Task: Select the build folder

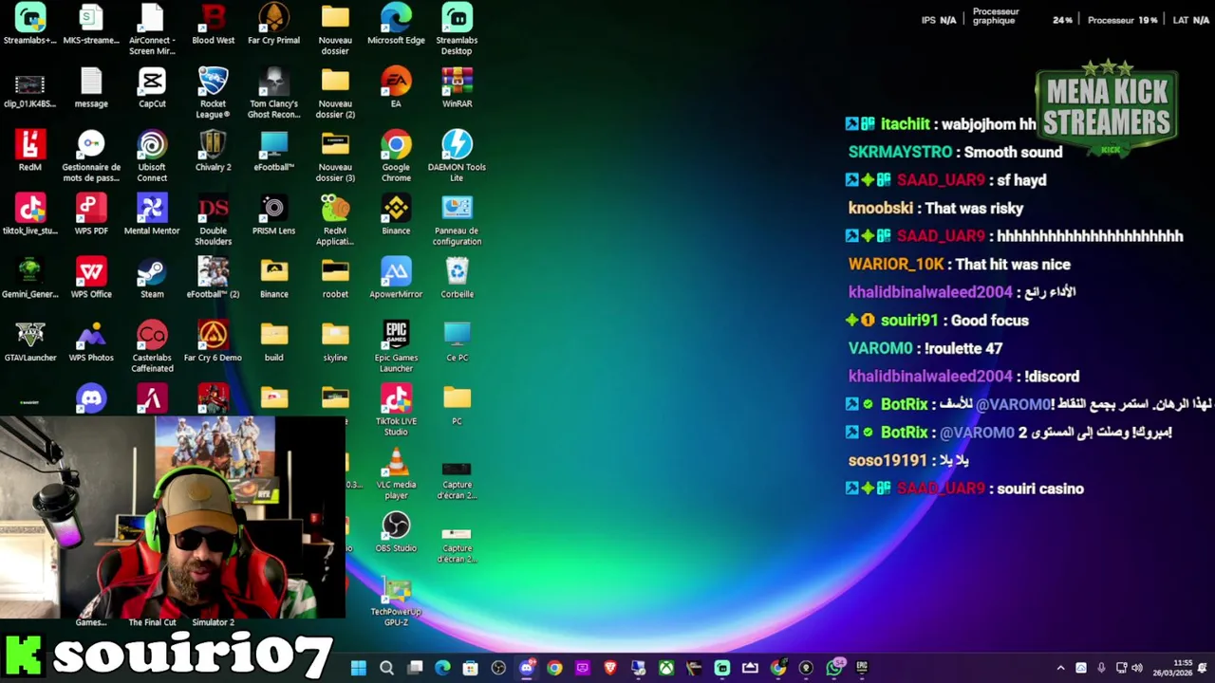Action: 273,342
